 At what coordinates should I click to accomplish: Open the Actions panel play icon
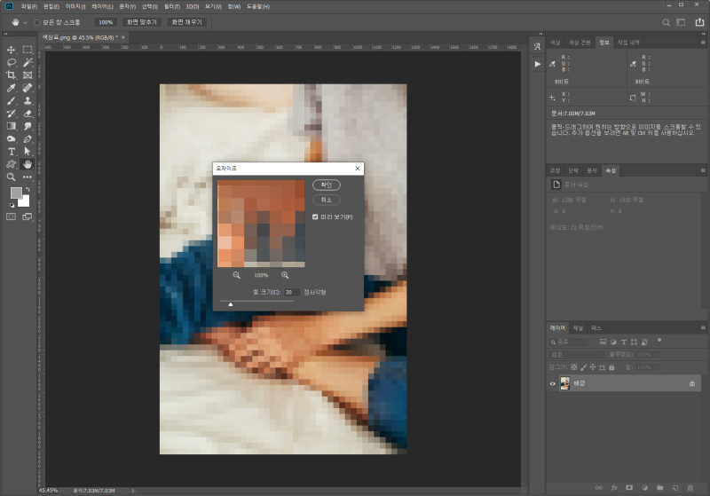pos(537,64)
